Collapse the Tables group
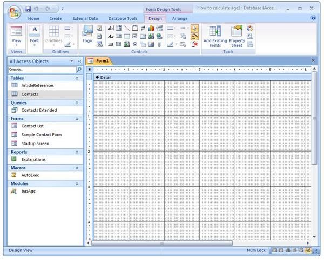Screen dimensions: 324x260 tap(77, 78)
